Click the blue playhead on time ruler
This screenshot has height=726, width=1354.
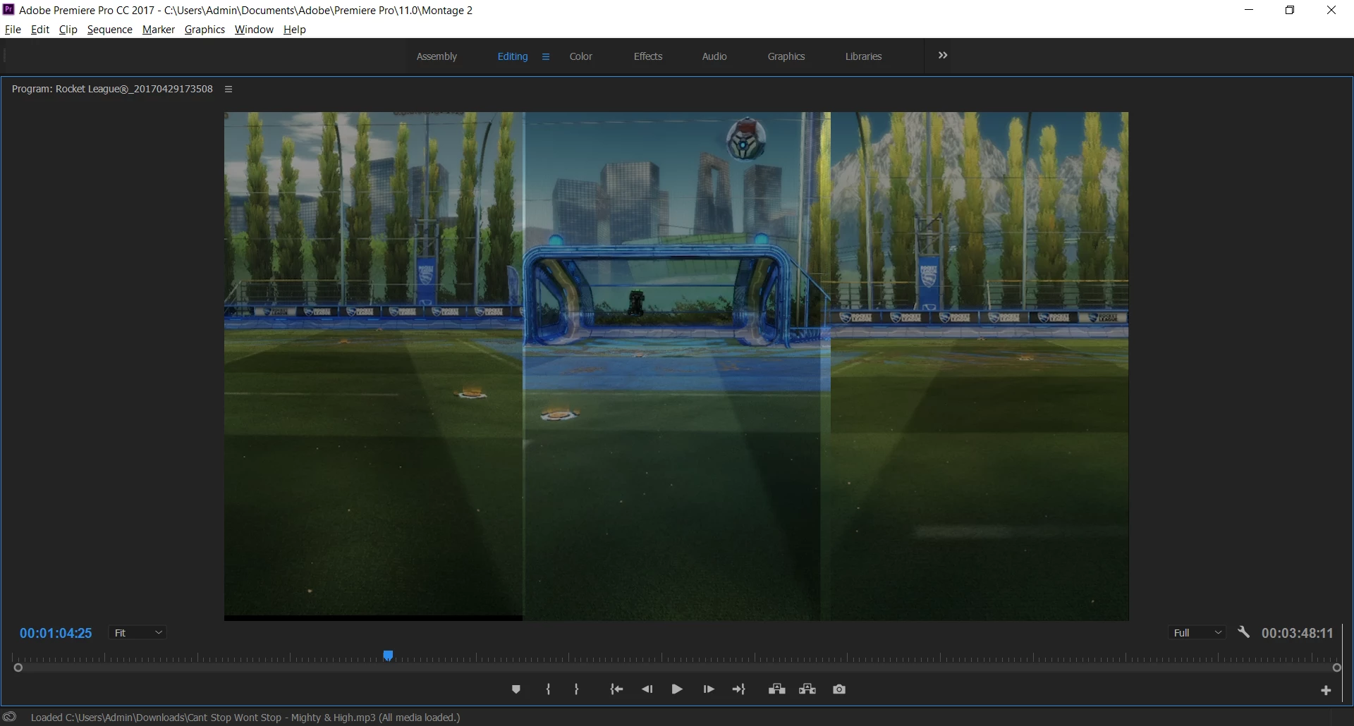388,656
